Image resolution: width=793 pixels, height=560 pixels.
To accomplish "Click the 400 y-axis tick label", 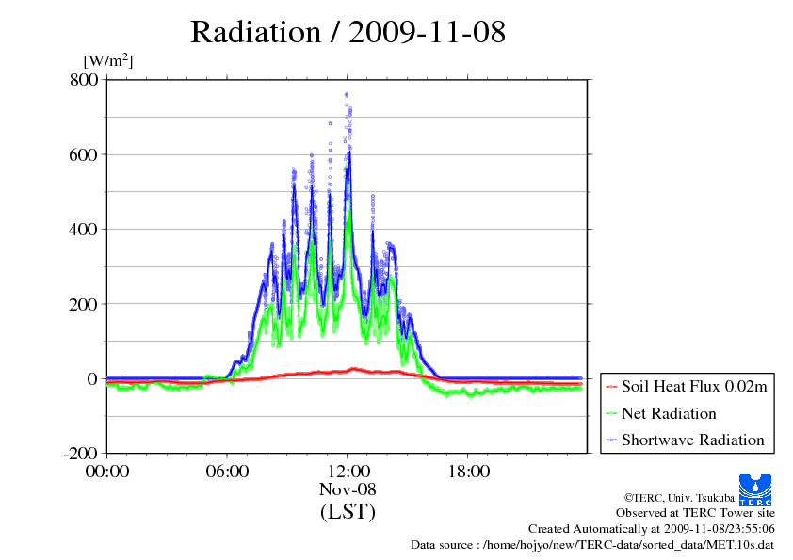I will pyautogui.click(x=84, y=230).
